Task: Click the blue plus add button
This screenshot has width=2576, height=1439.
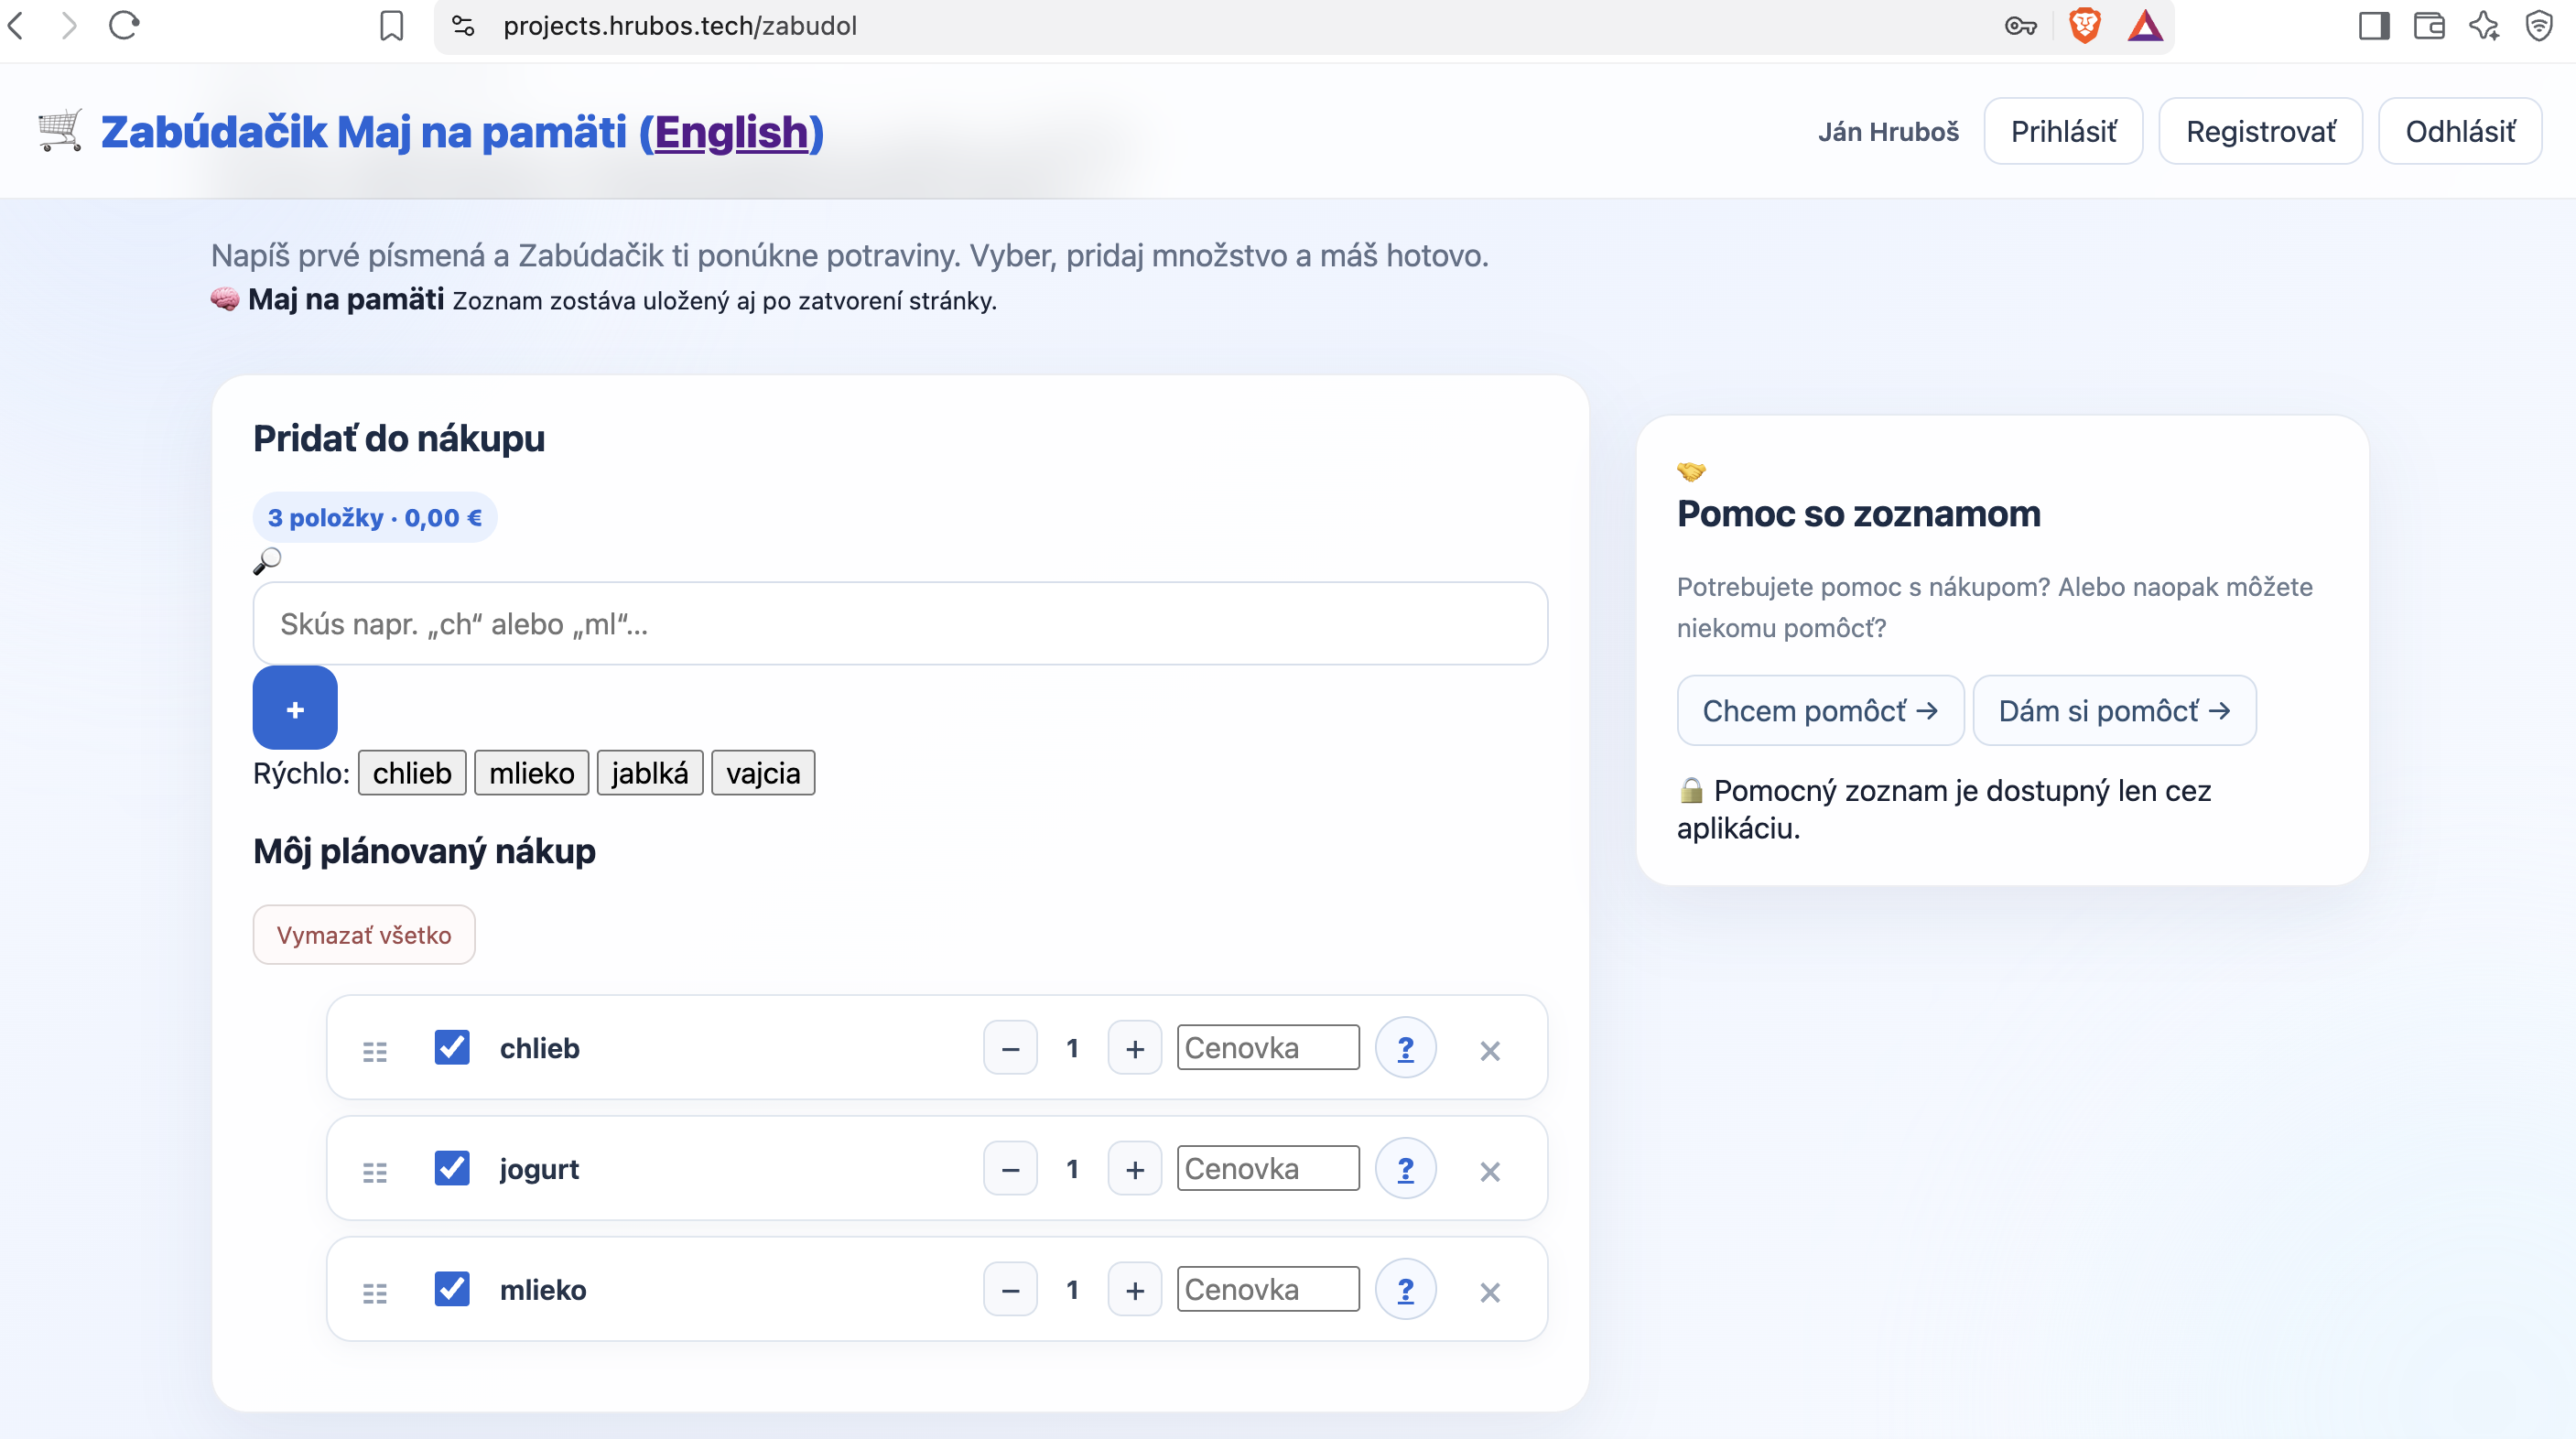Action: (295, 708)
